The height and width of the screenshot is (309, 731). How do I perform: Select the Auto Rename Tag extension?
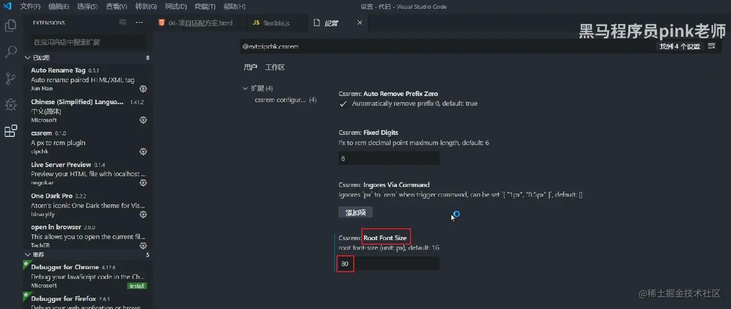[x=88, y=79]
